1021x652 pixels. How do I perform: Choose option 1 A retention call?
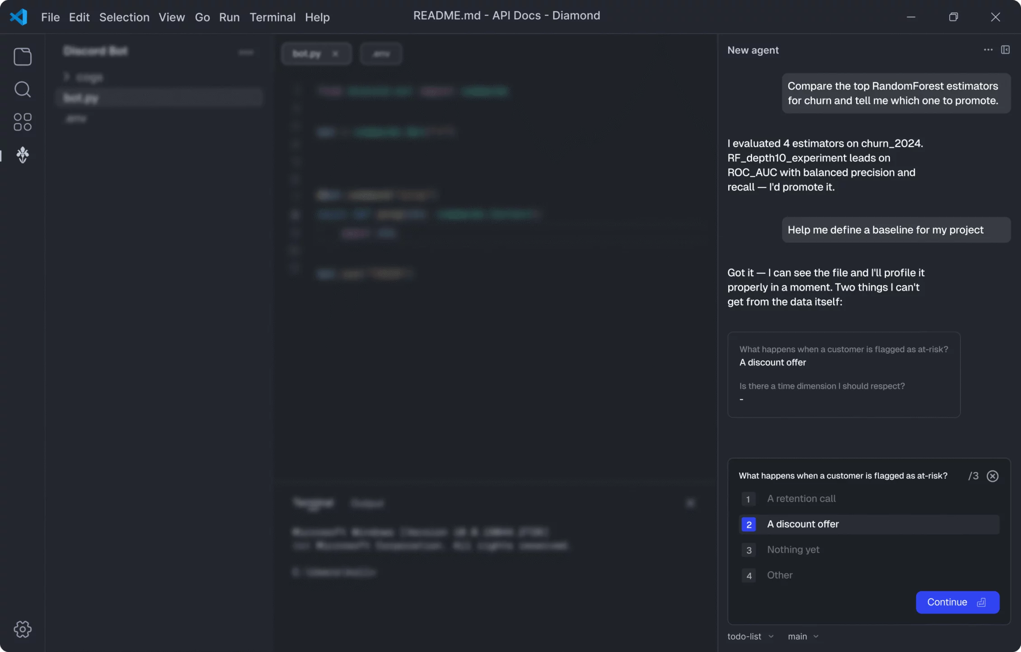(x=869, y=499)
